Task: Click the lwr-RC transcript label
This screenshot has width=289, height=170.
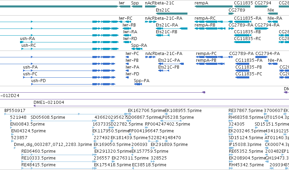Action: tap(126, 18)
